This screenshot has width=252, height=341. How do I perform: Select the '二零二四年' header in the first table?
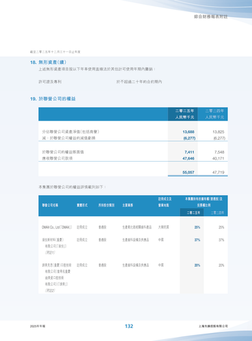(x=214, y=111)
